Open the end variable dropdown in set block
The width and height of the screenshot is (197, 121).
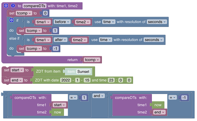click(16, 80)
